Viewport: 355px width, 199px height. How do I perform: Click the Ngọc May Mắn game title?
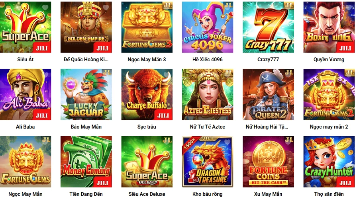[25, 194]
